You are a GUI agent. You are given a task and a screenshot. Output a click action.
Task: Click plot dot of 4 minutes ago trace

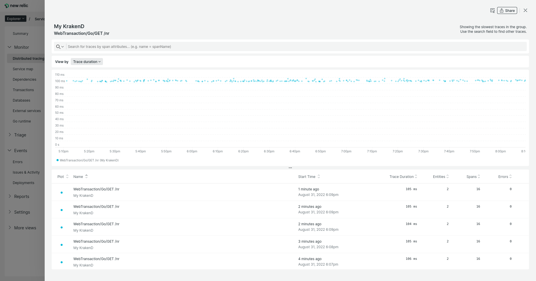pos(61,262)
